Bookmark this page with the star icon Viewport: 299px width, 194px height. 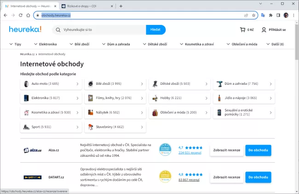[x=253, y=15]
